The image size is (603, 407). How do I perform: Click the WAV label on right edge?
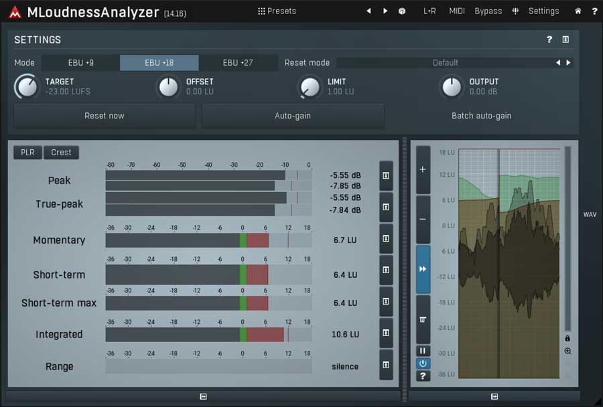[590, 214]
